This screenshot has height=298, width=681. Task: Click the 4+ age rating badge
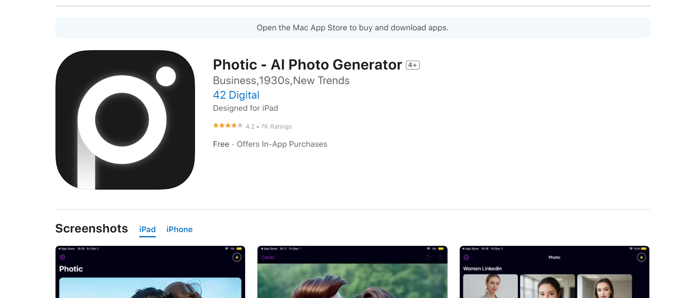(x=413, y=65)
